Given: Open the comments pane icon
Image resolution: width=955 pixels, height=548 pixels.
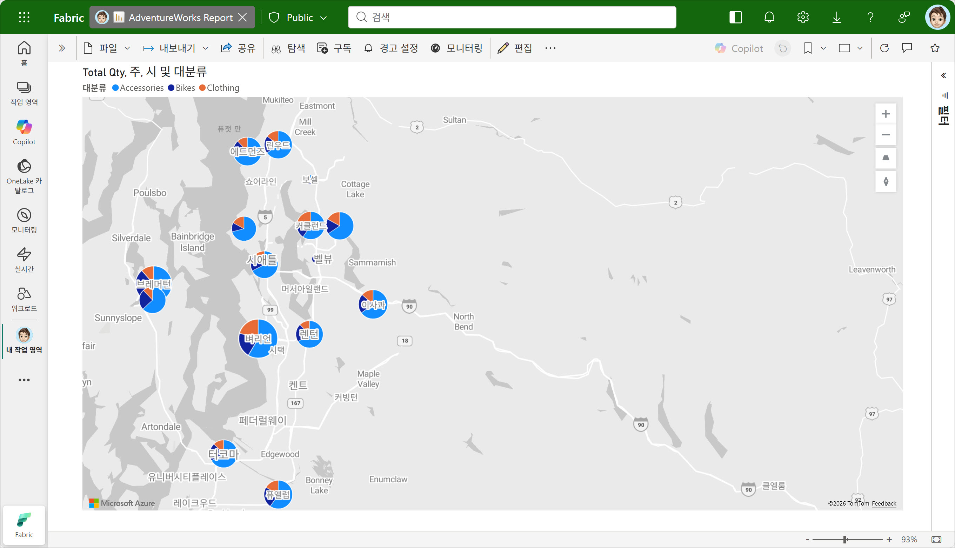Looking at the screenshot, I should click(907, 48).
